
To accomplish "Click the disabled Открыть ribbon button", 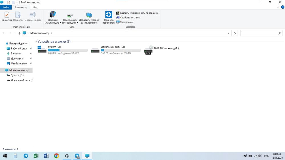I will (x=18, y=16).
